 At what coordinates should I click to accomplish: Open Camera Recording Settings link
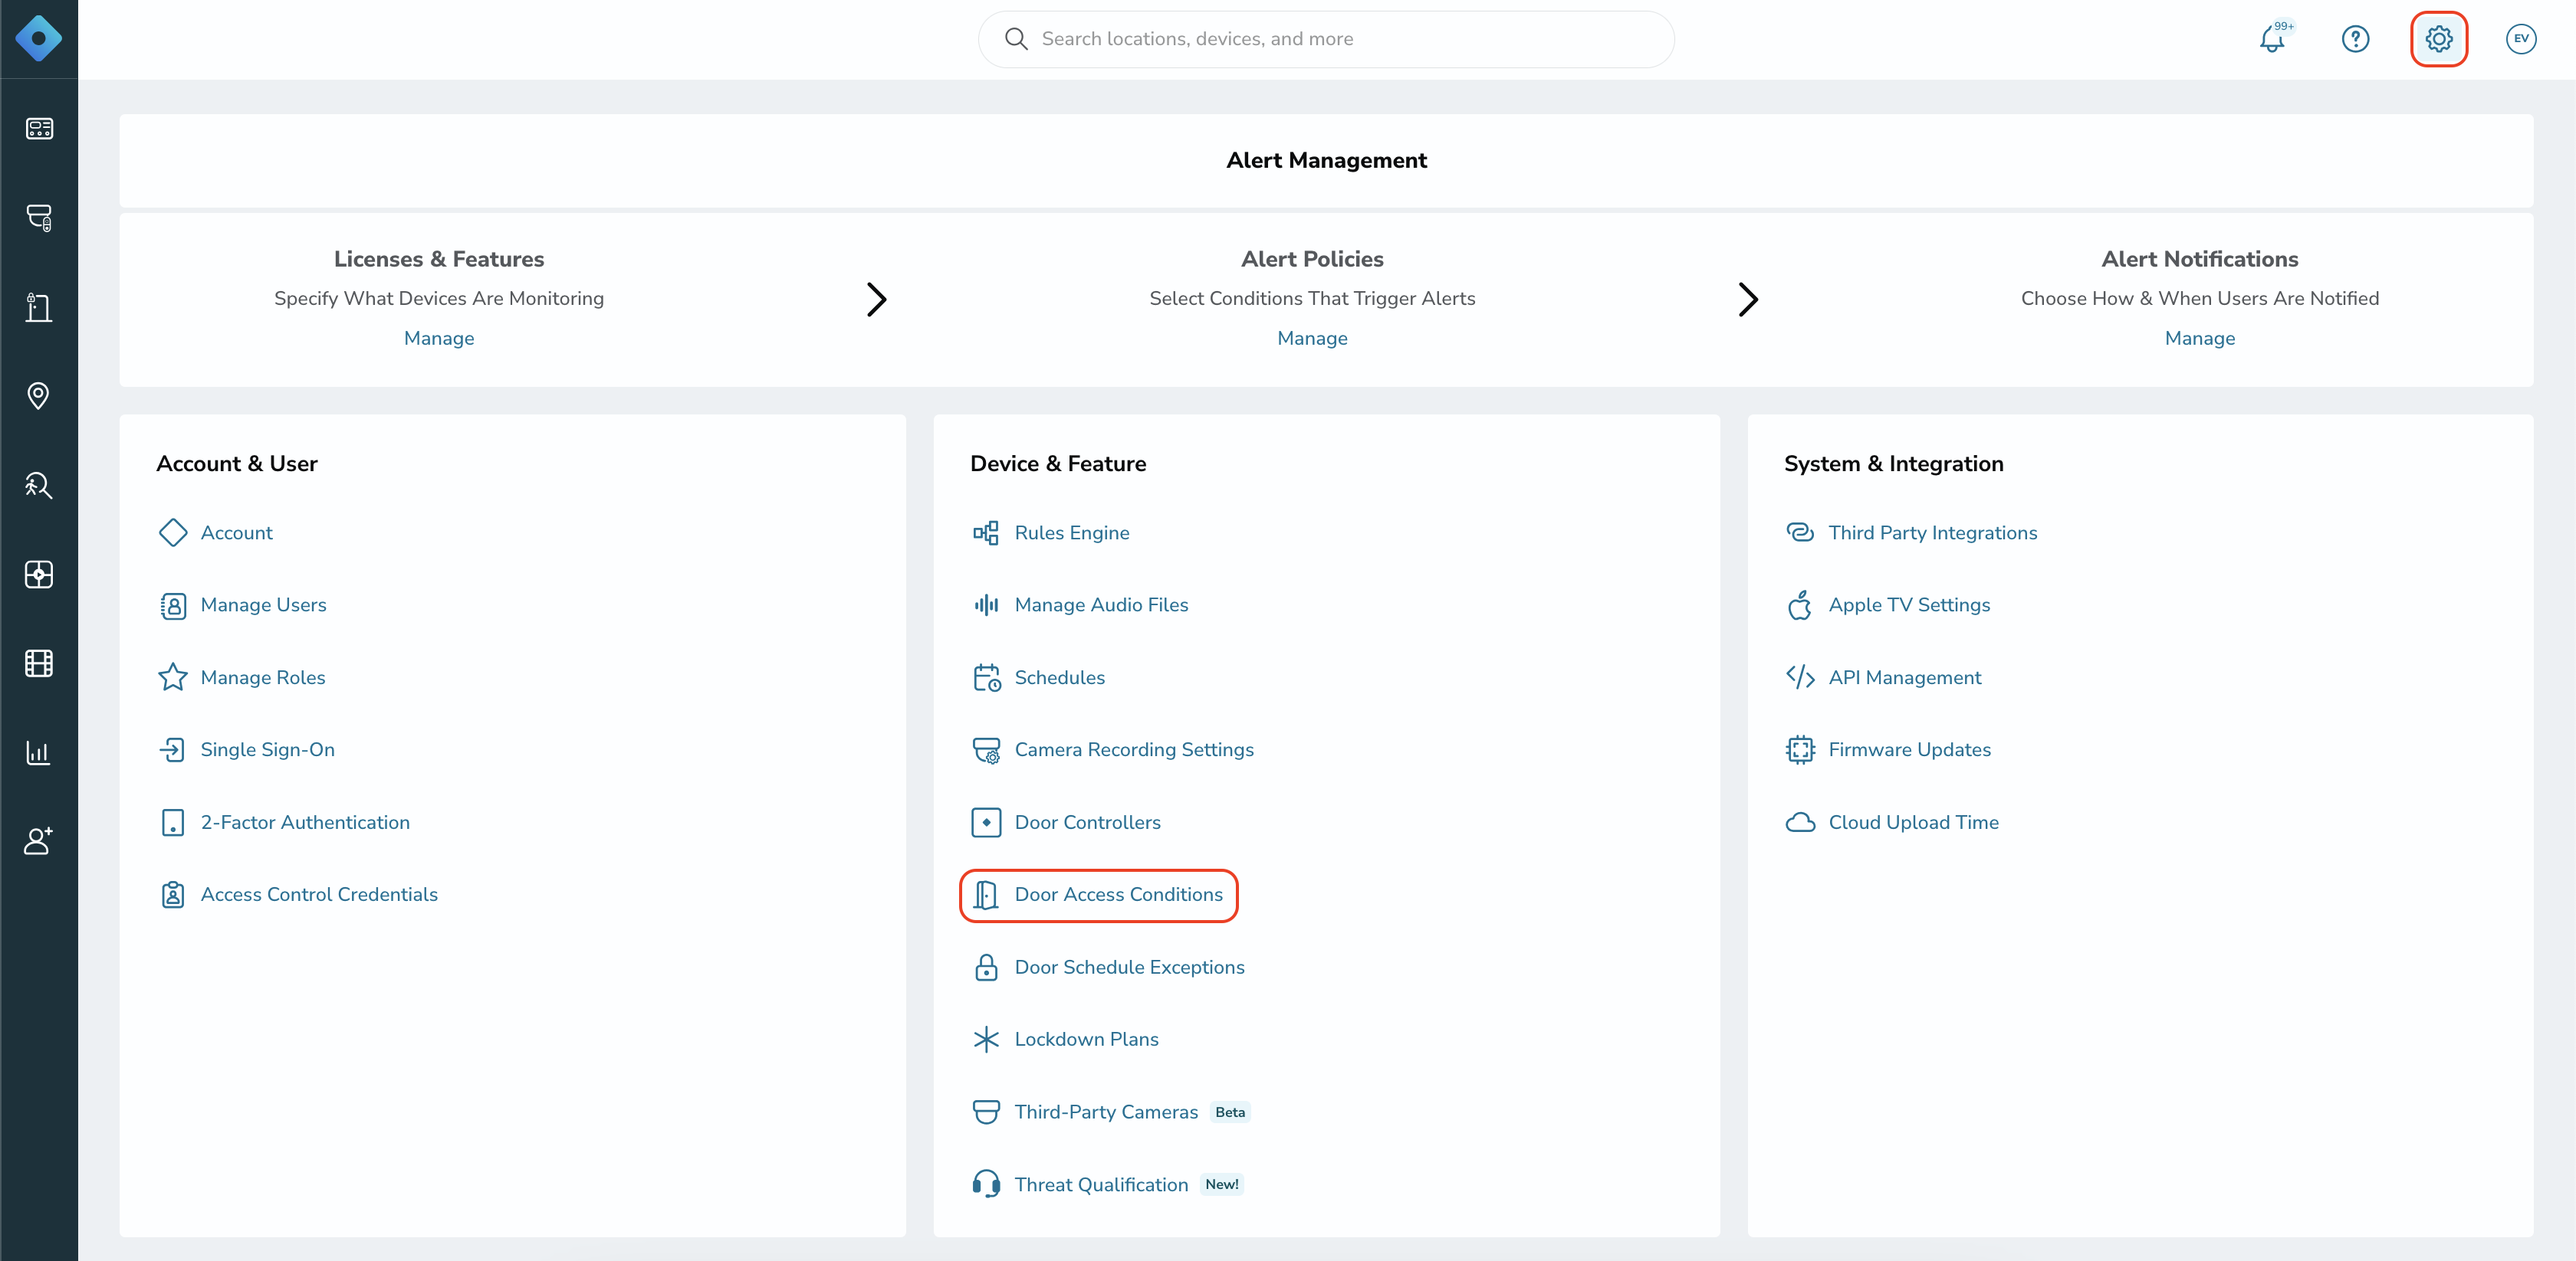point(1134,749)
